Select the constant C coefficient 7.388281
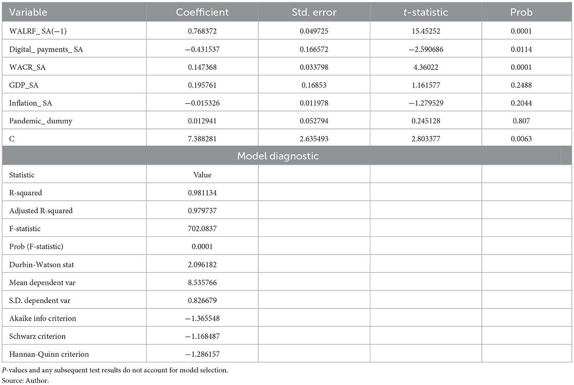Screen dimensions: 574x385 point(202,139)
